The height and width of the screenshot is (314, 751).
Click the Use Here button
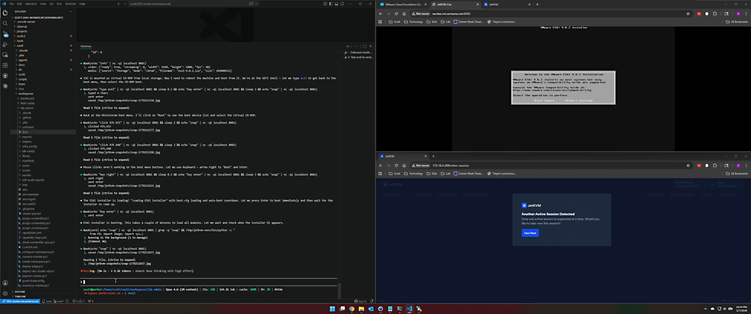530,233
